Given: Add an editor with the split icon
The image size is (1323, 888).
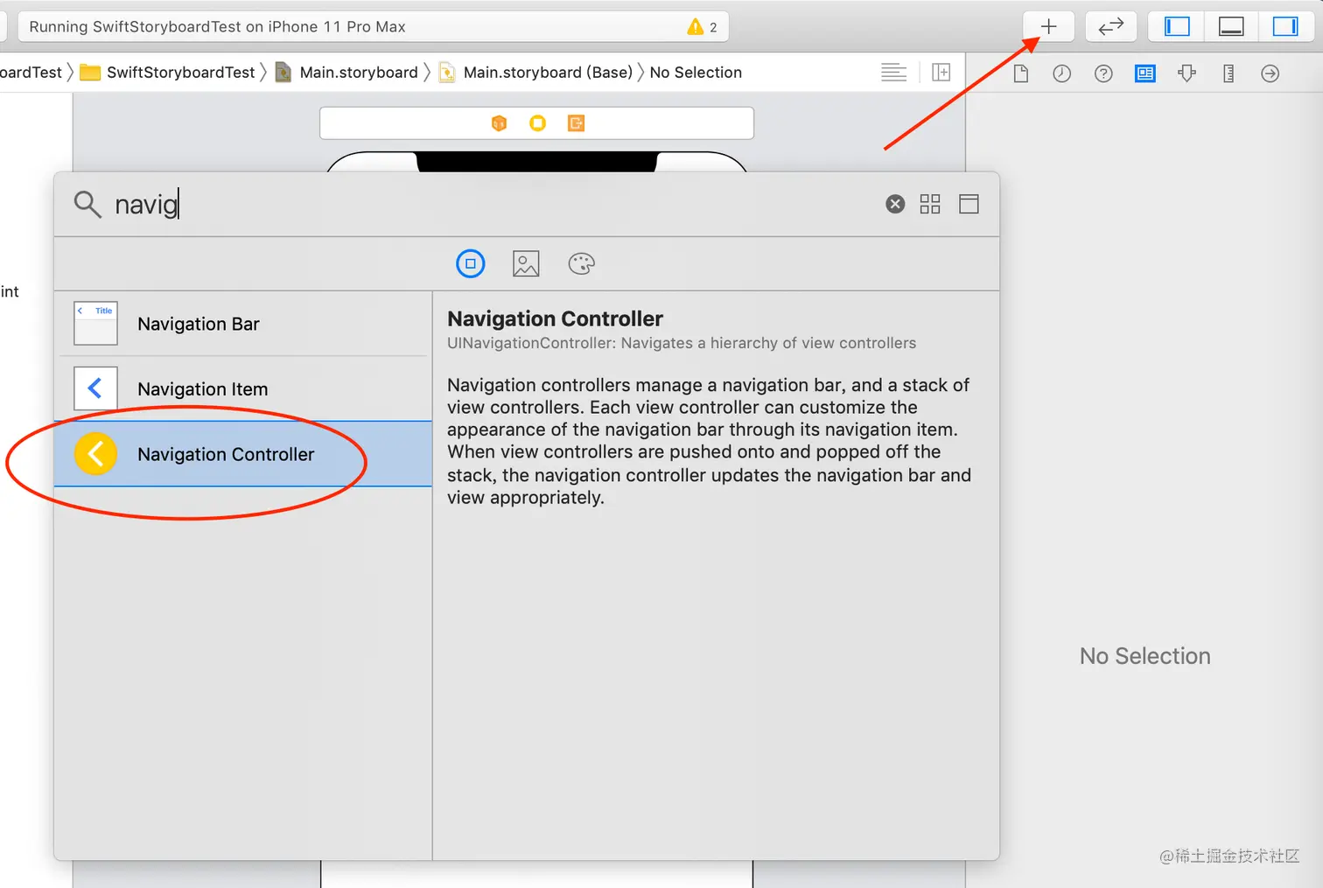Looking at the screenshot, I should coord(941,73).
